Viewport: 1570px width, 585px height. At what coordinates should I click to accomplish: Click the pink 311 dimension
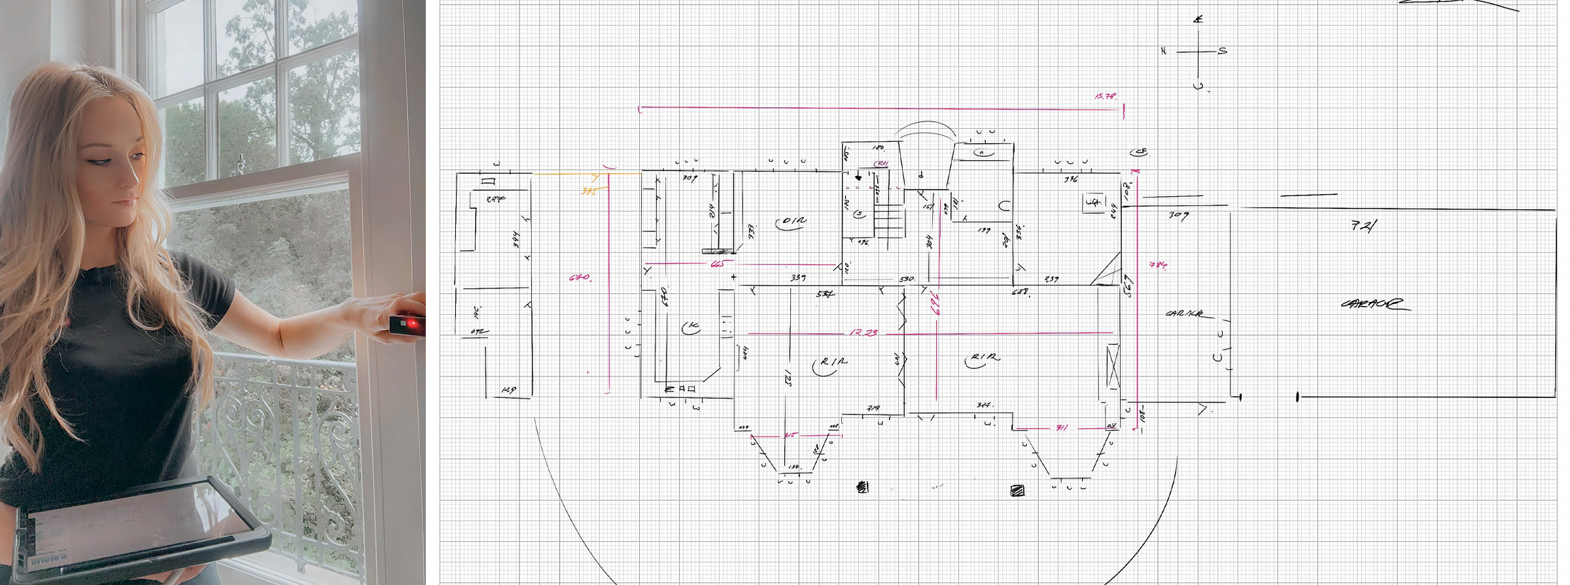coord(1061,427)
